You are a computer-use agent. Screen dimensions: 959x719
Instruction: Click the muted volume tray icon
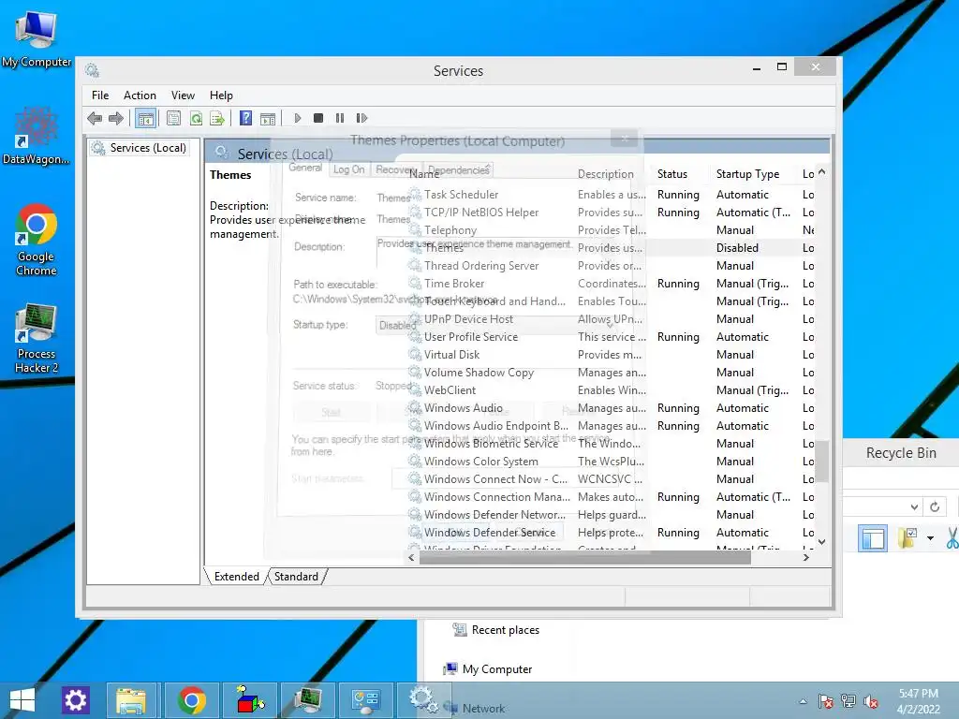coord(870,701)
